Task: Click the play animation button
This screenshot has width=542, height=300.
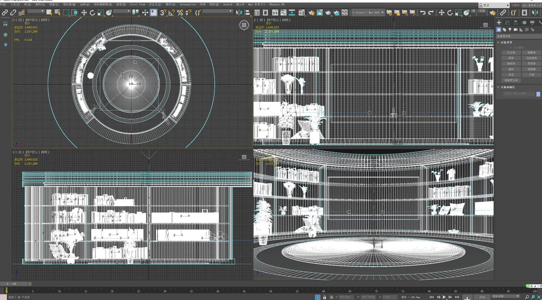Action: (x=444, y=297)
